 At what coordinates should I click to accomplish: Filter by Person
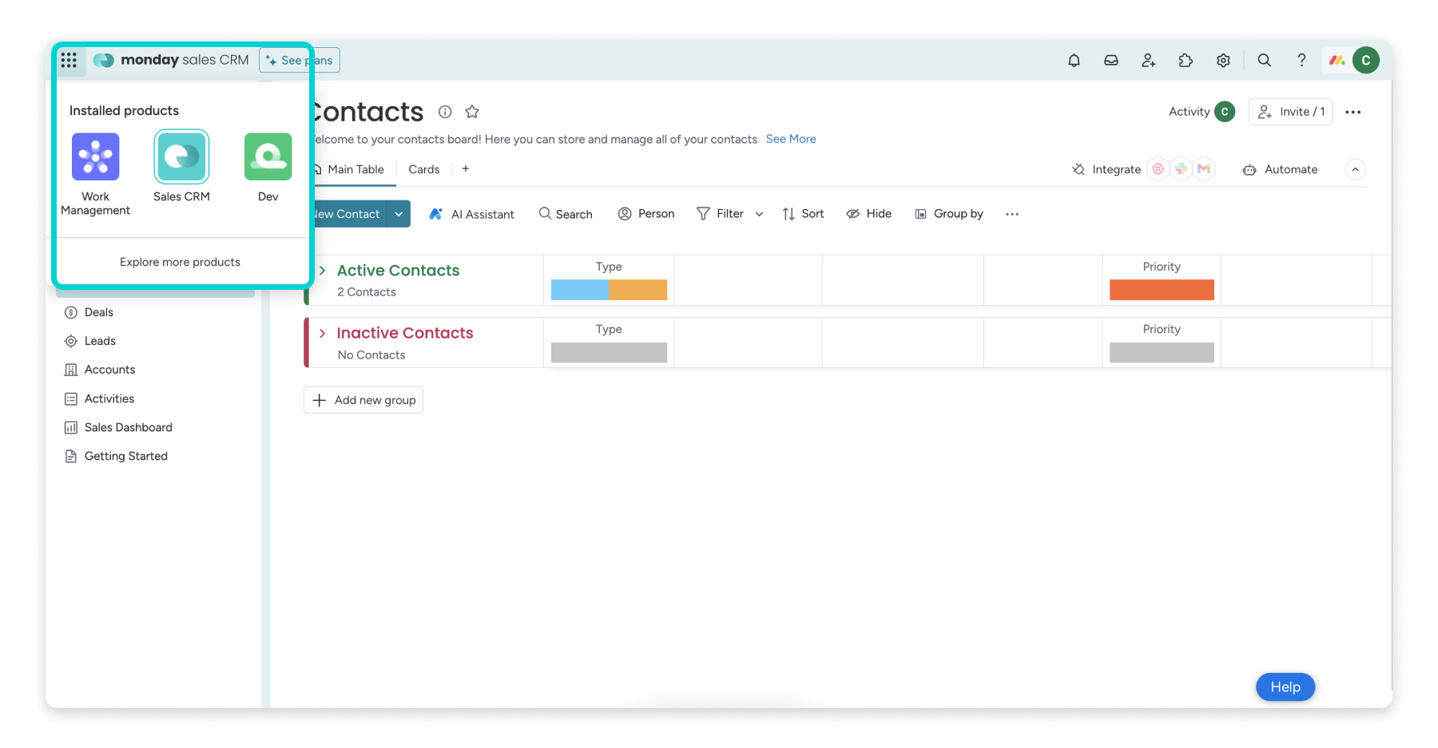[646, 214]
